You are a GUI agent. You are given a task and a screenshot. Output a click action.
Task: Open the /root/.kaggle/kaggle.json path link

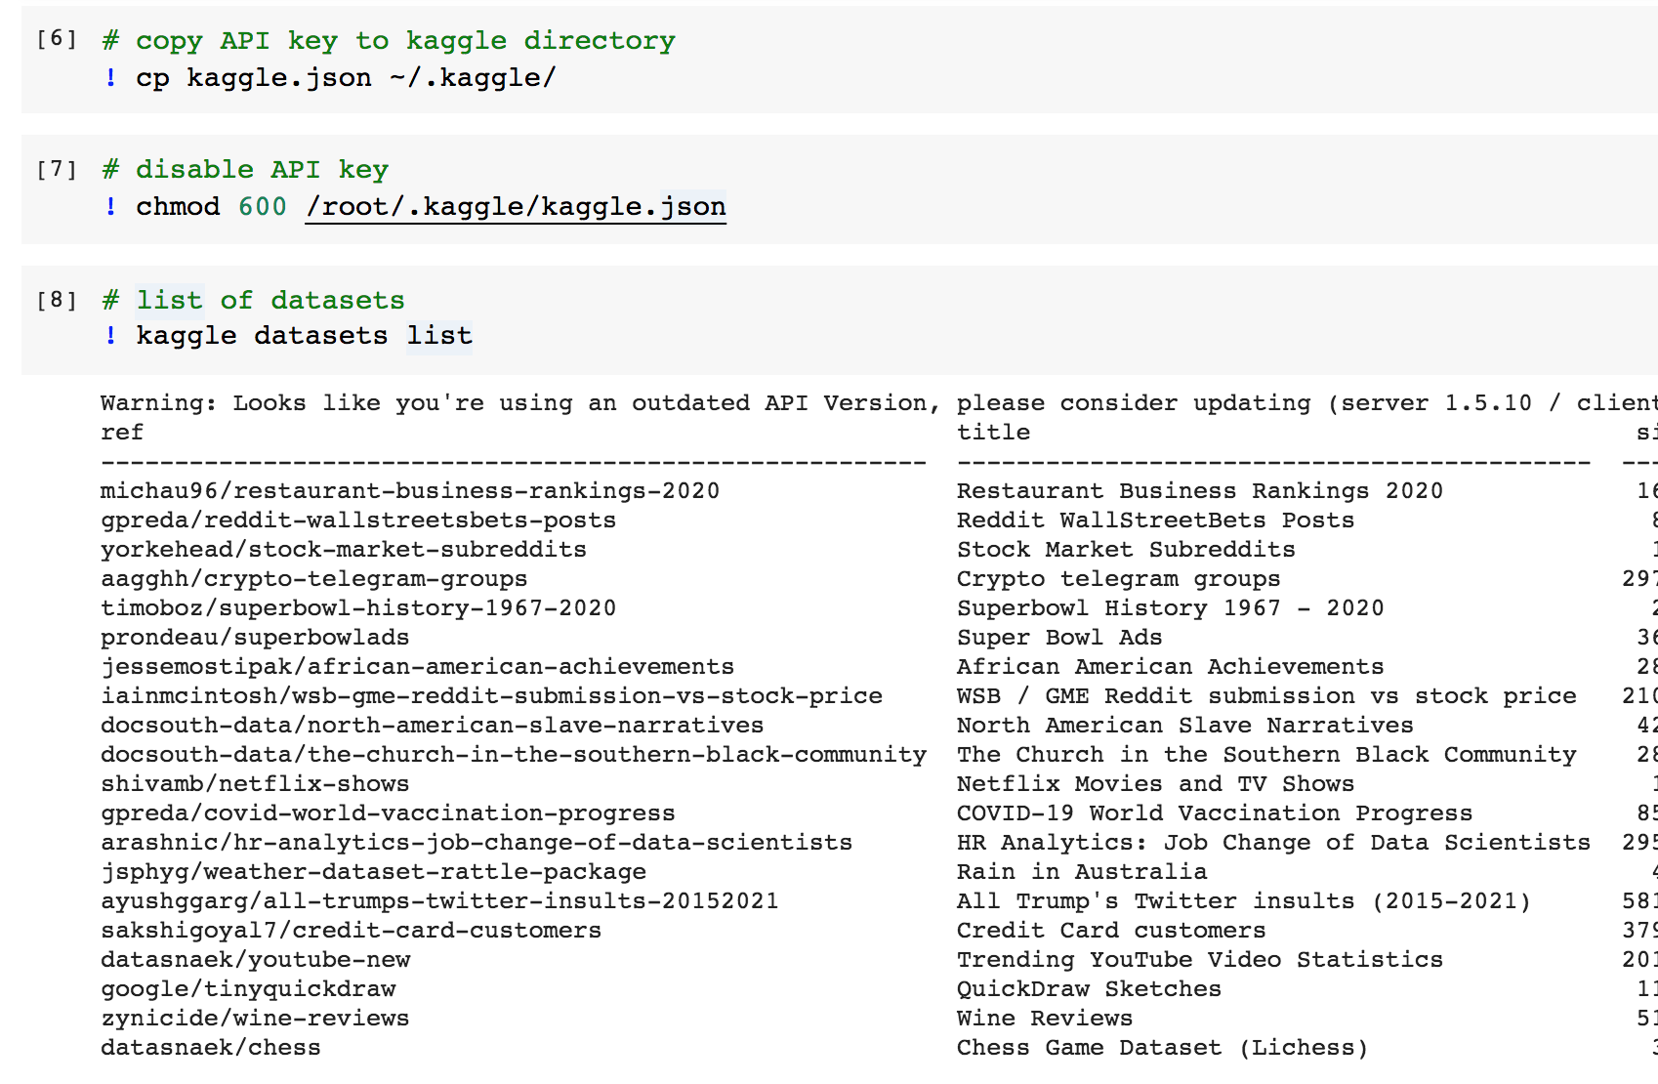point(516,207)
